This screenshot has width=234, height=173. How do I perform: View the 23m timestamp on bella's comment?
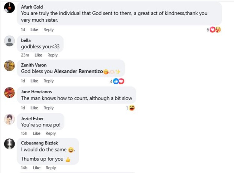pos(25,55)
